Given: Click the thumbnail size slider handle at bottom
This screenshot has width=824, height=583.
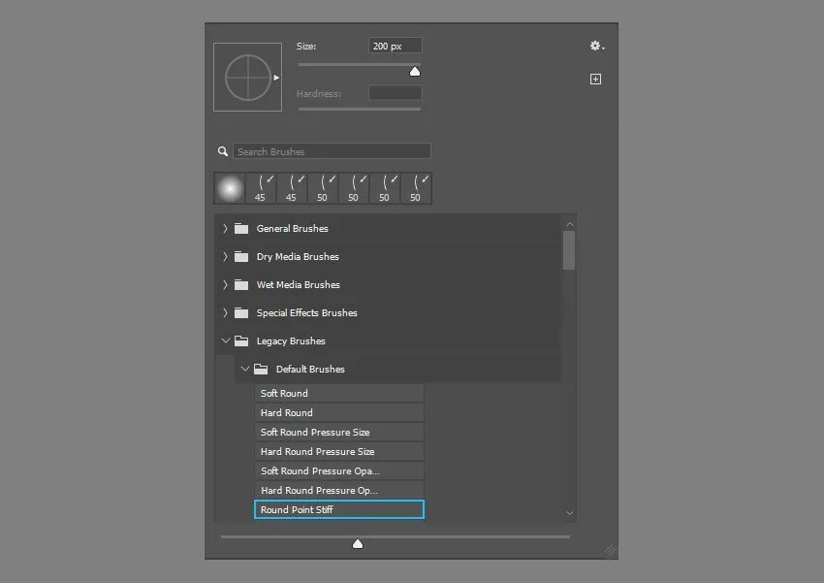Looking at the screenshot, I should pos(358,544).
